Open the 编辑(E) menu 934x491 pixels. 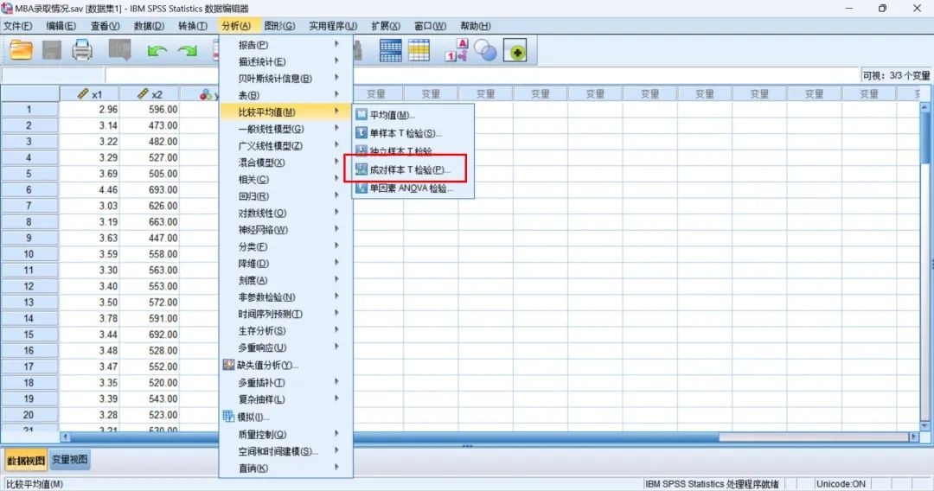click(61, 26)
